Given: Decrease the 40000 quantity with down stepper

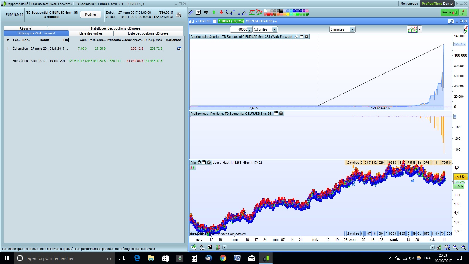Looking at the screenshot, I should [250, 31].
